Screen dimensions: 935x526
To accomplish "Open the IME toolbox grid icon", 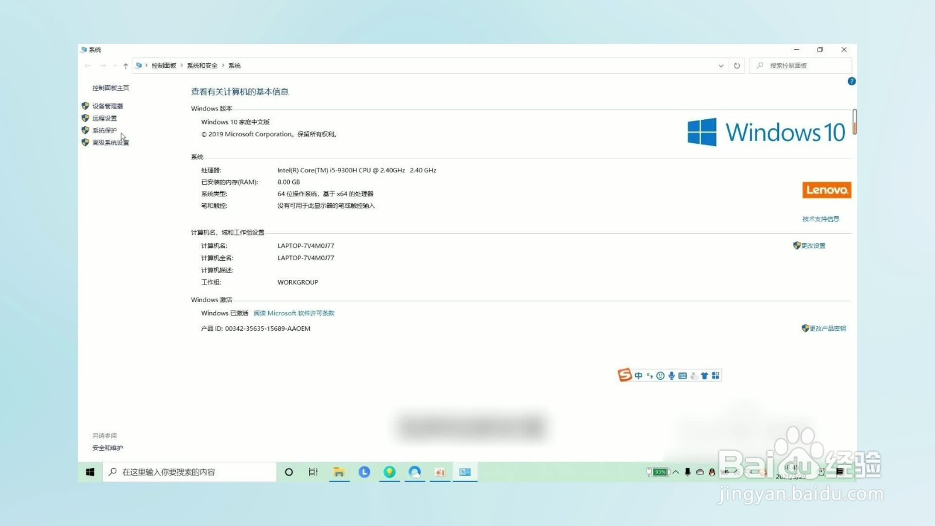I will point(715,376).
